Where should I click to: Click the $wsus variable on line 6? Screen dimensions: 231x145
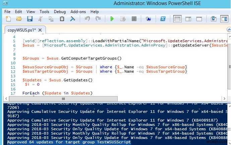tap(28, 45)
